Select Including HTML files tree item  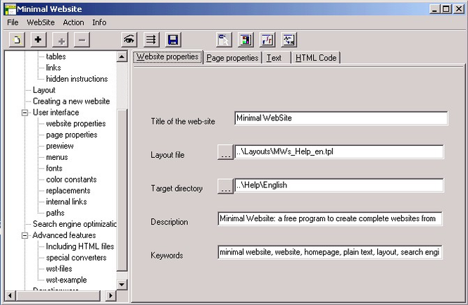click(x=80, y=247)
